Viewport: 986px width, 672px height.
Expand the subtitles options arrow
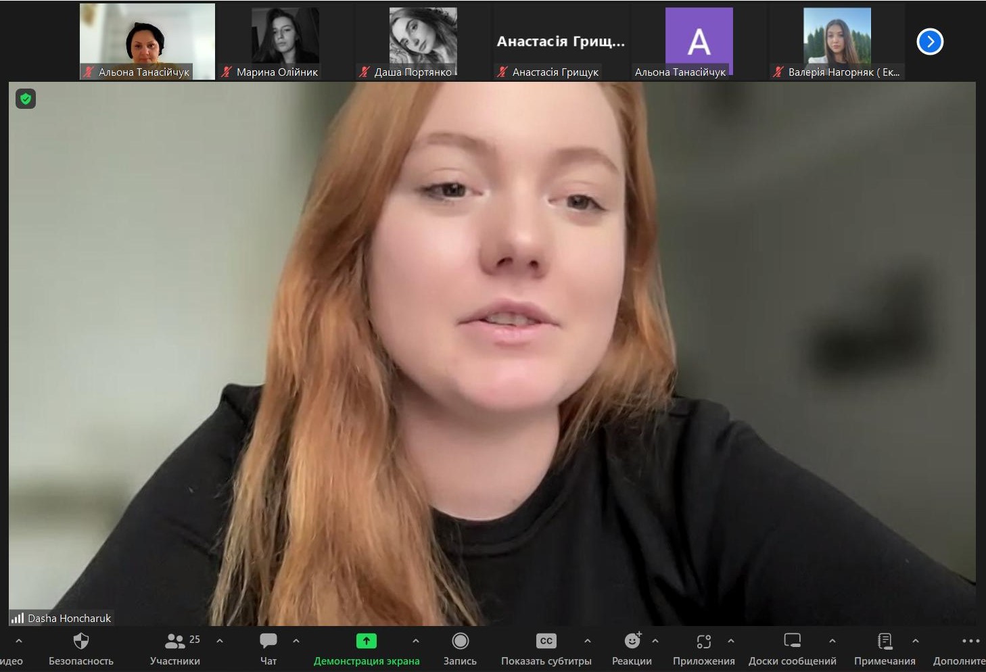pyautogui.click(x=588, y=641)
